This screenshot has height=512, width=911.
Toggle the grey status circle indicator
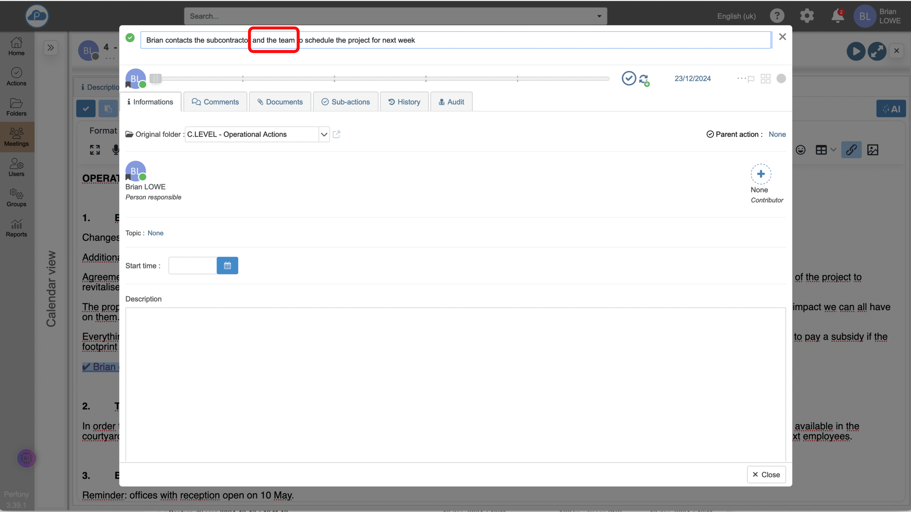(x=781, y=78)
